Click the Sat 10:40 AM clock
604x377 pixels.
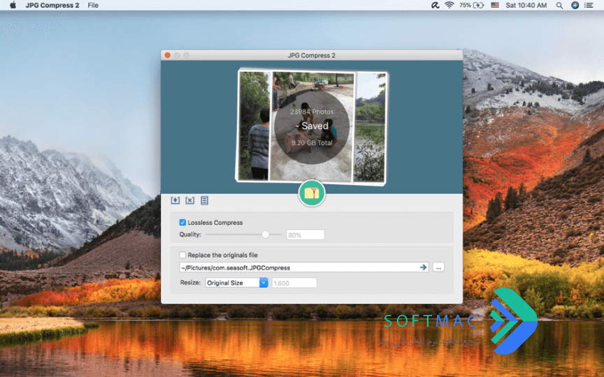click(x=526, y=6)
